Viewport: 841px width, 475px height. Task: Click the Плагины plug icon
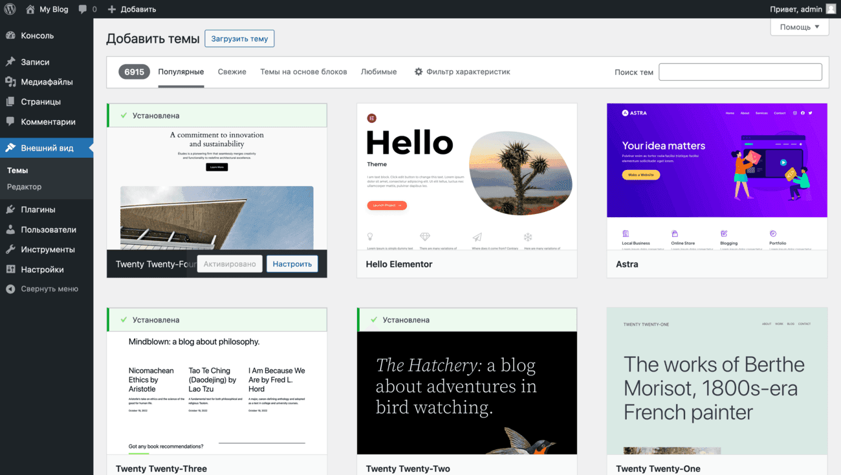tap(10, 209)
